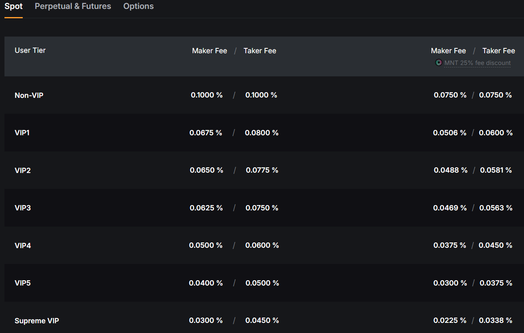Select the VIP2 tier label
524x333 pixels.
click(23, 171)
